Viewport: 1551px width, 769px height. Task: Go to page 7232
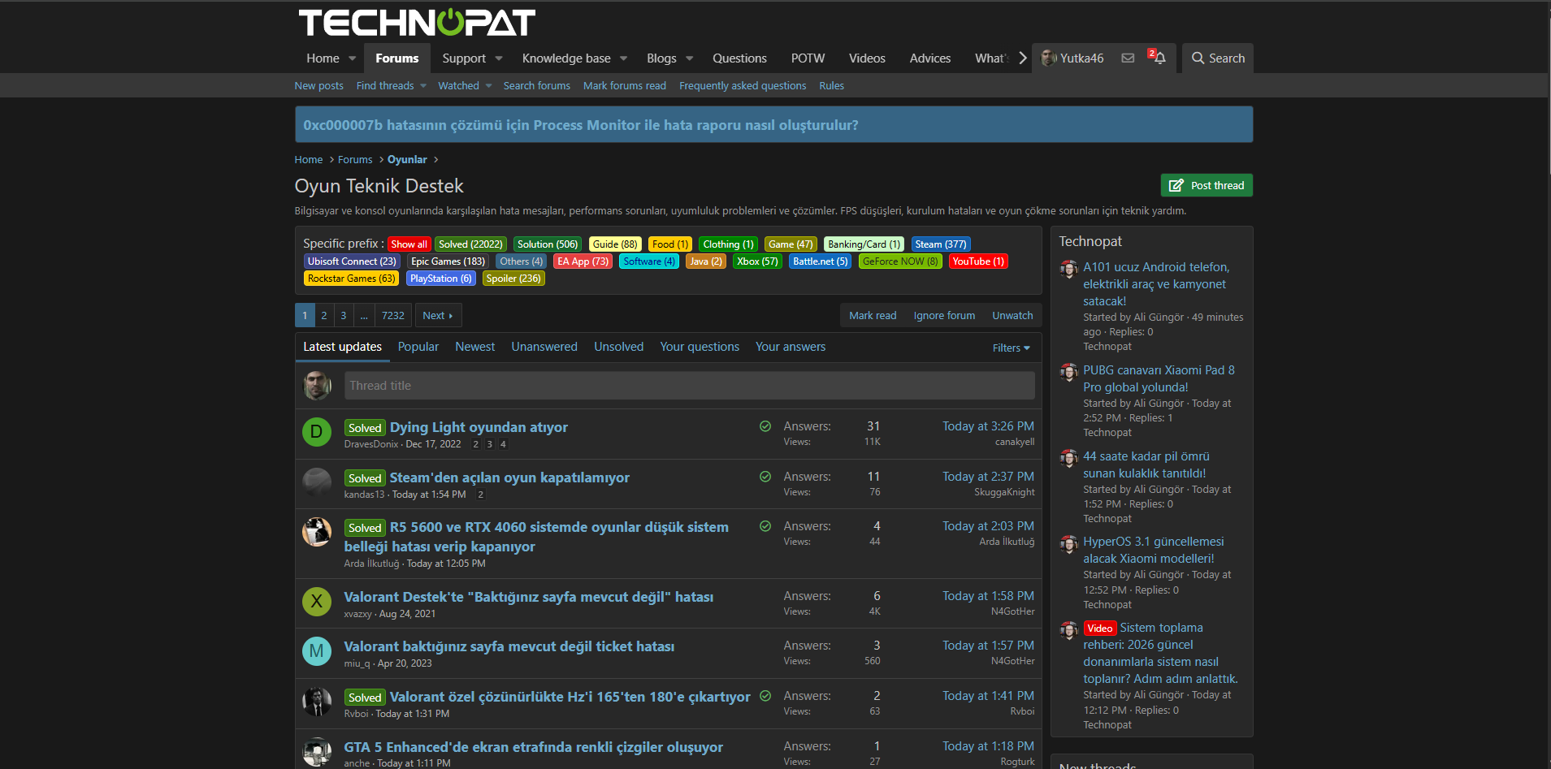[393, 315]
